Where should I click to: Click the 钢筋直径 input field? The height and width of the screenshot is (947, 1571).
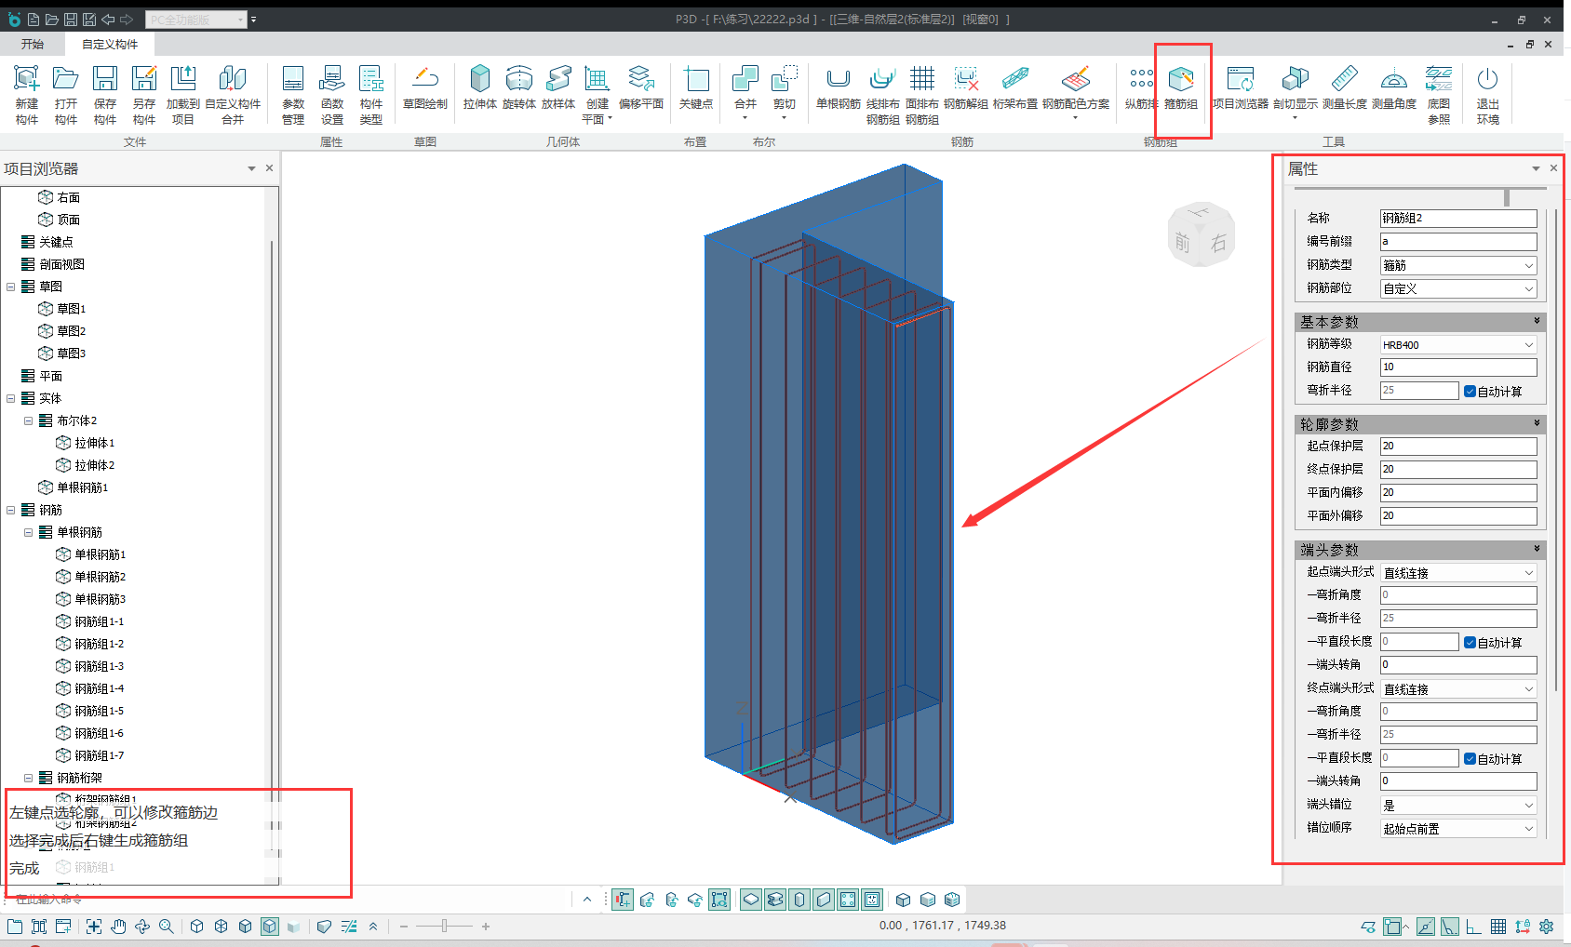click(x=1457, y=367)
